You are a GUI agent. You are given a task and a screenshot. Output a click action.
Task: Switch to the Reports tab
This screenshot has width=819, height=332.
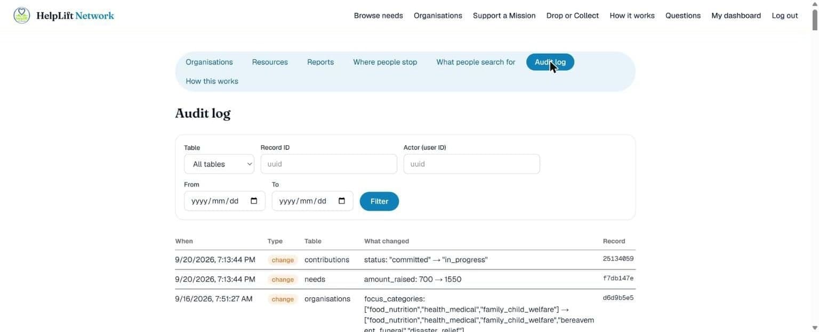[320, 62]
